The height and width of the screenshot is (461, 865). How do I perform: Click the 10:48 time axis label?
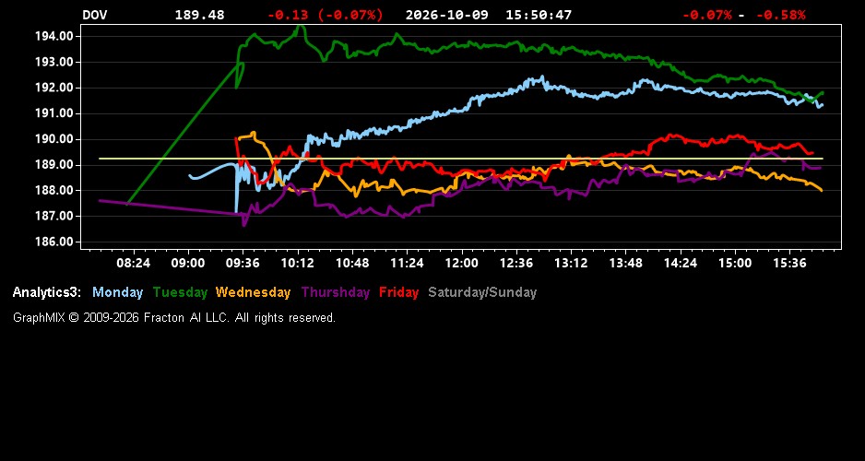pyautogui.click(x=352, y=263)
